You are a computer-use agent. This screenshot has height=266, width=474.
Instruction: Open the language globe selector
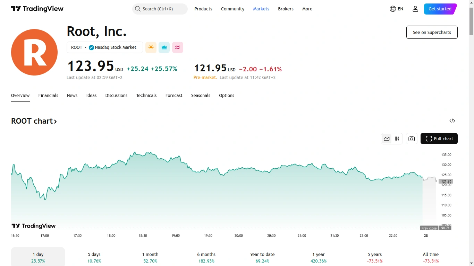[x=396, y=9]
